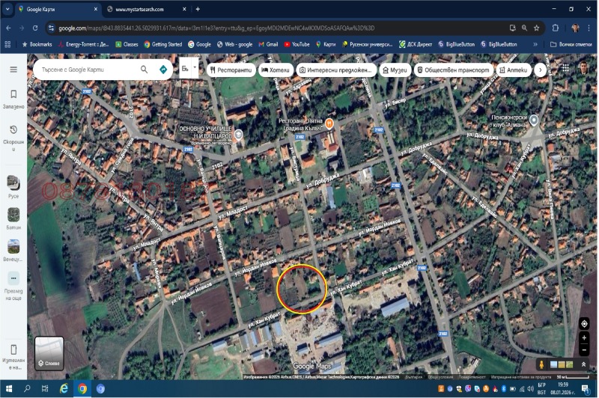The width and height of the screenshot is (599, 398).
Task: Close the www.mystartsearch.com tab
Action: [184, 9]
